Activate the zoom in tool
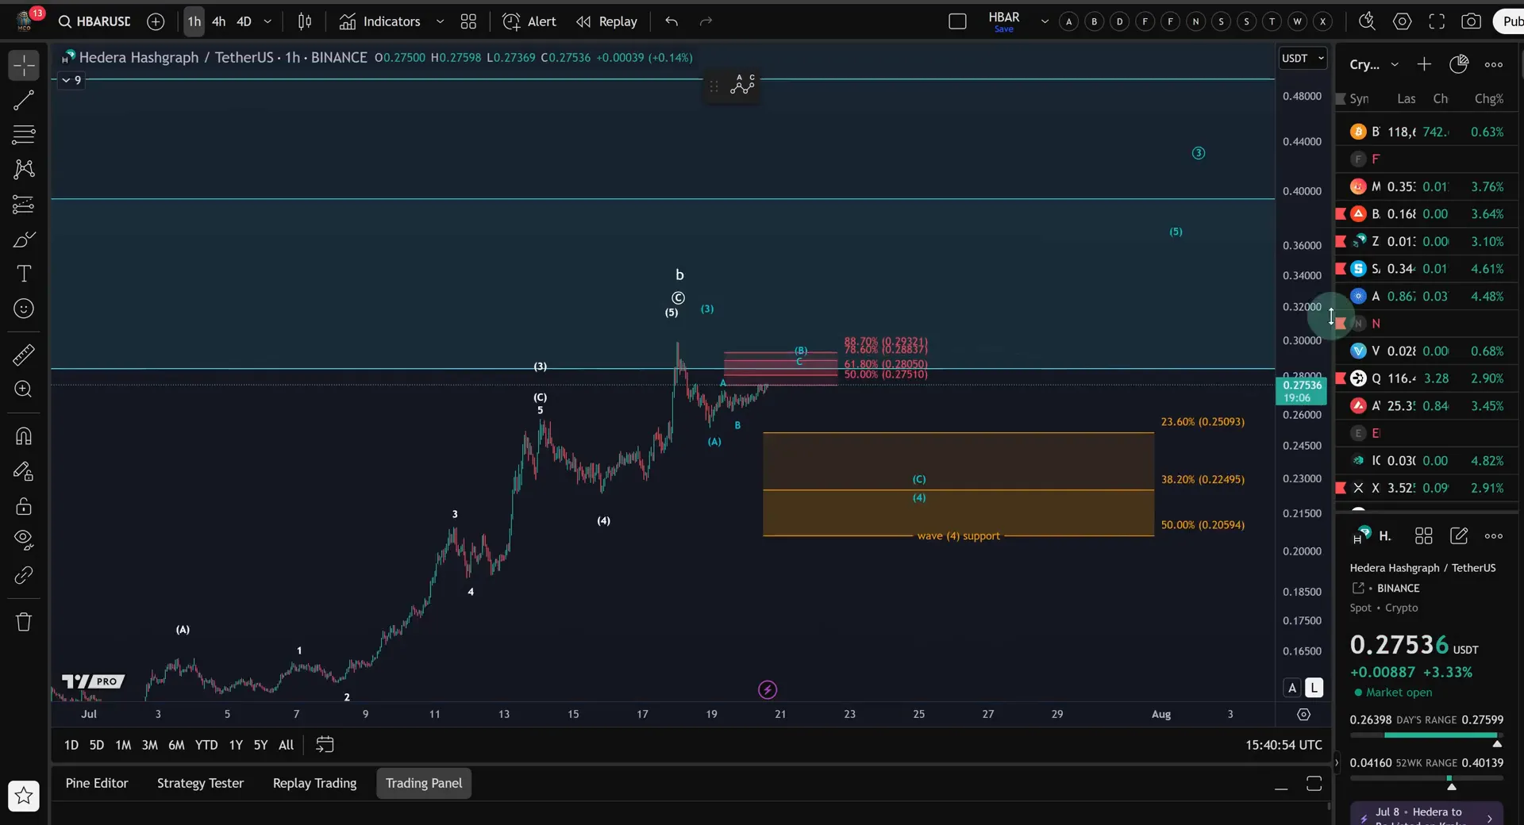This screenshot has height=825, width=1524. (24, 389)
